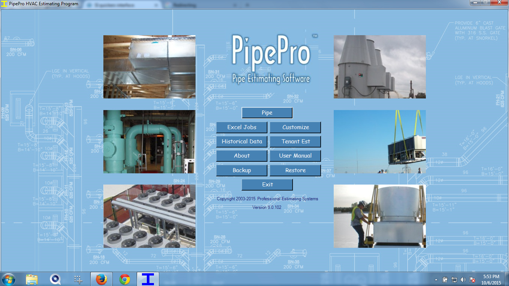This screenshot has height=286, width=509.
Task: Open the crosshair capture tool in taskbar
Action: [78, 279]
